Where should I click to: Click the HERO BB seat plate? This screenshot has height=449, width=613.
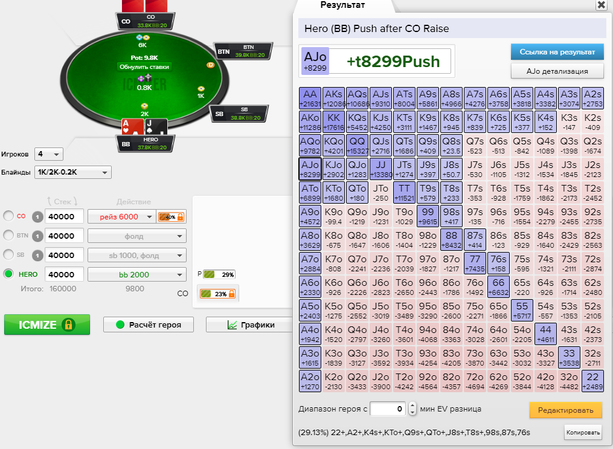[146, 144]
